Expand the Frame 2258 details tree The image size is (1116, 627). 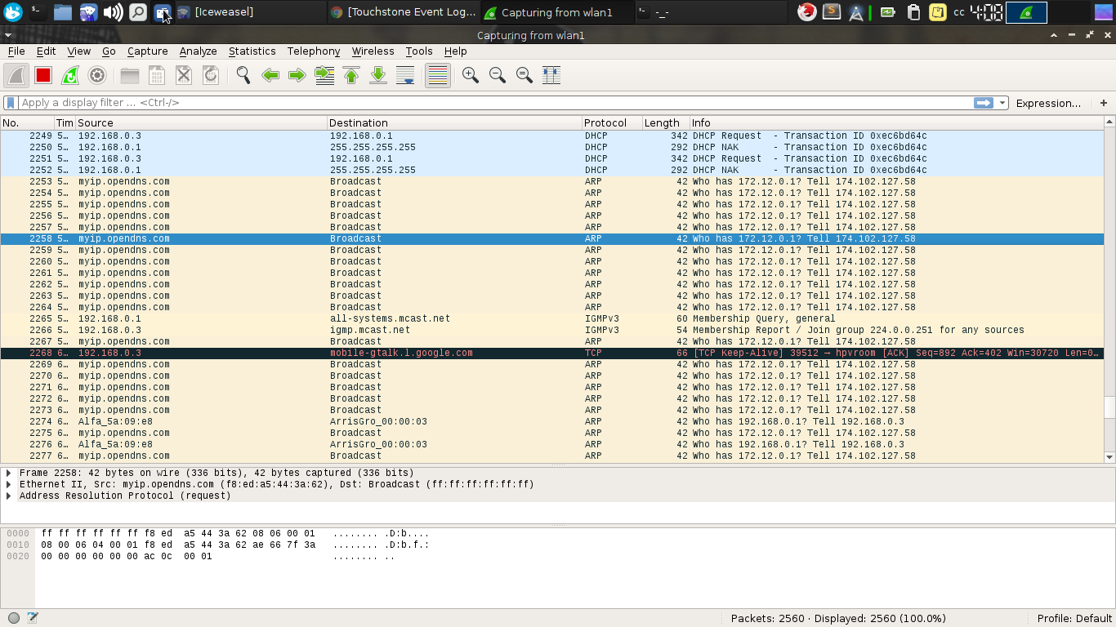pyautogui.click(x=8, y=473)
